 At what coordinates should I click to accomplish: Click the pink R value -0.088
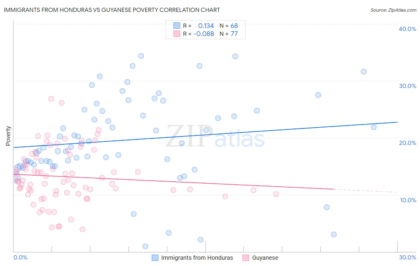point(204,34)
